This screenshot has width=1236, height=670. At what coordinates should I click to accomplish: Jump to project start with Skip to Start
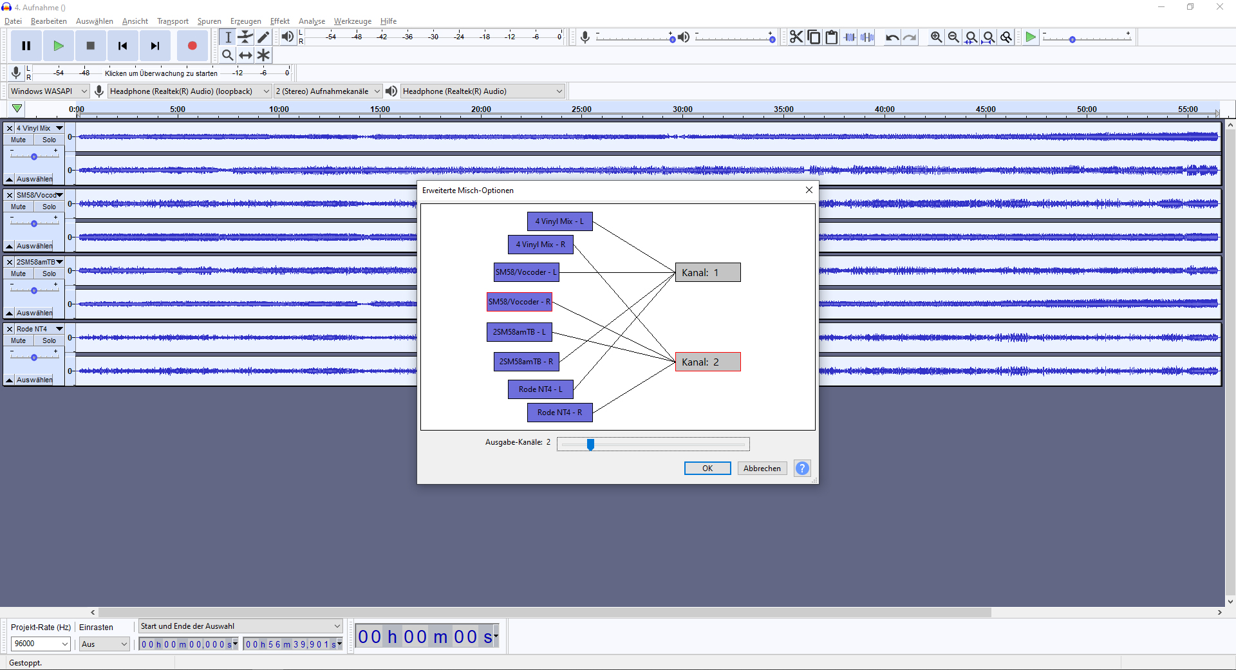[123, 46]
